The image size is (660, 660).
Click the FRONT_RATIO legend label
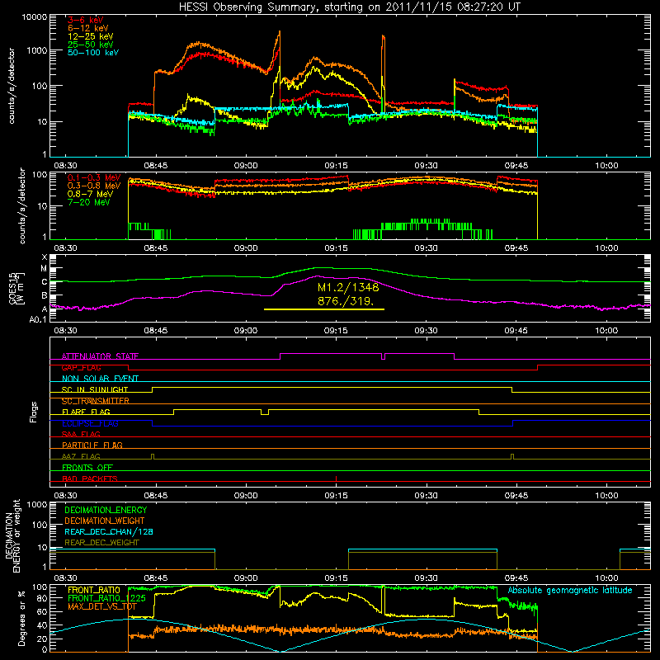94,590
